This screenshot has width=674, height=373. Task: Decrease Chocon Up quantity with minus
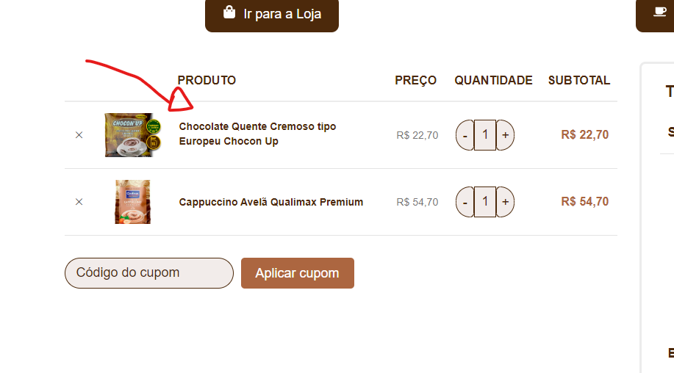[x=465, y=135]
